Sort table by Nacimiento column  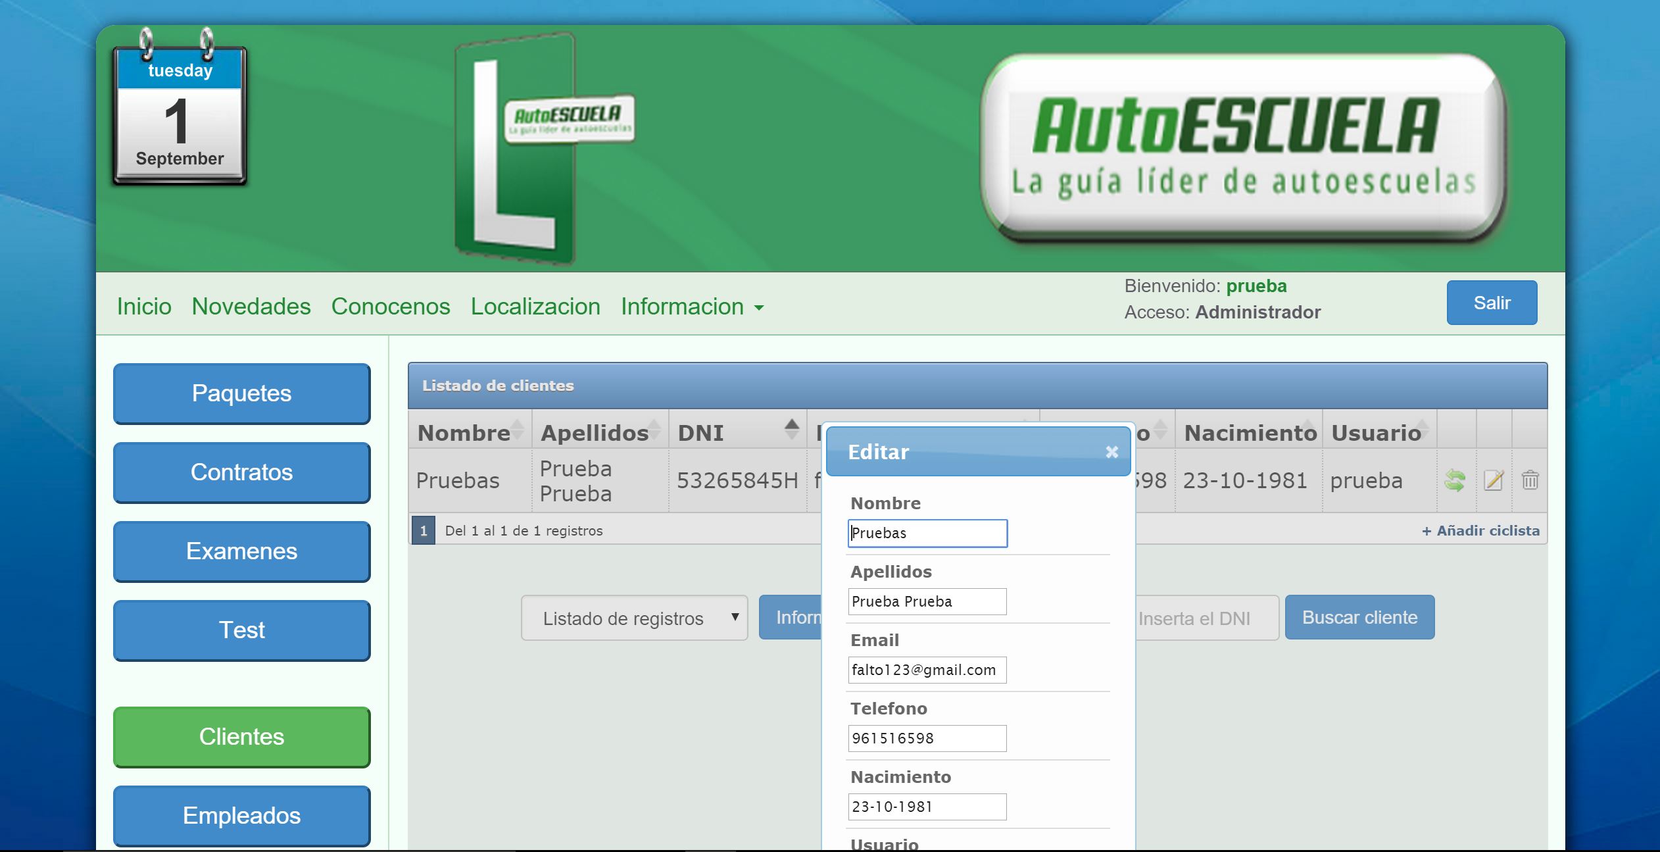tap(1248, 432)
